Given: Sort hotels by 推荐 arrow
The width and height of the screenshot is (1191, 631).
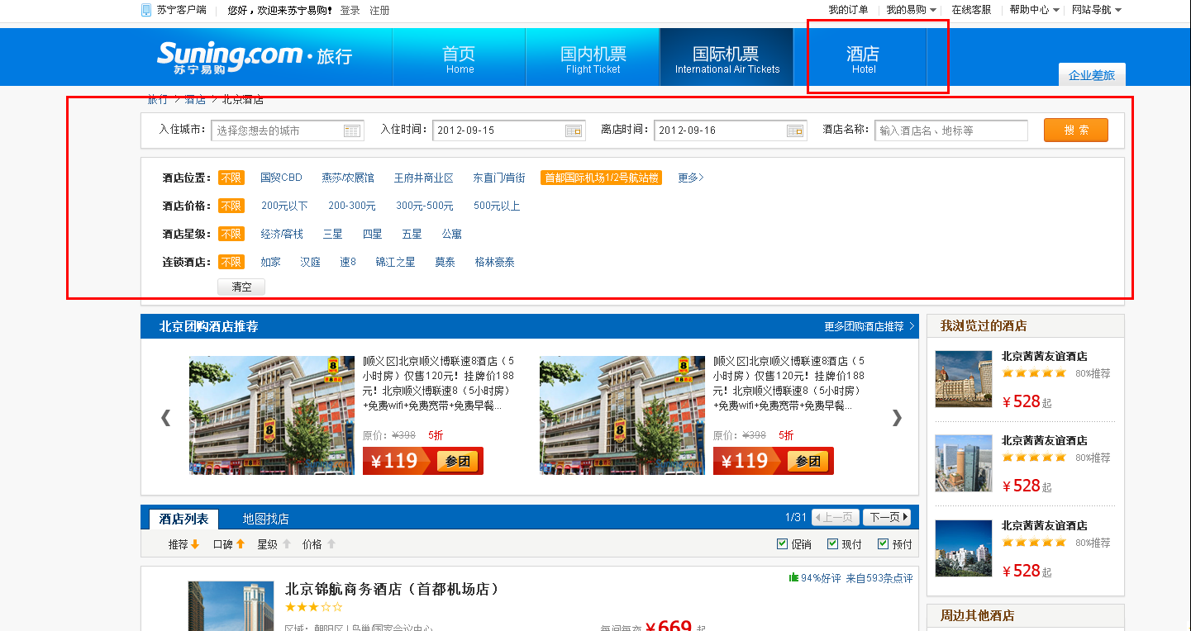Looking at the screenshot, I should coord(195,544).
